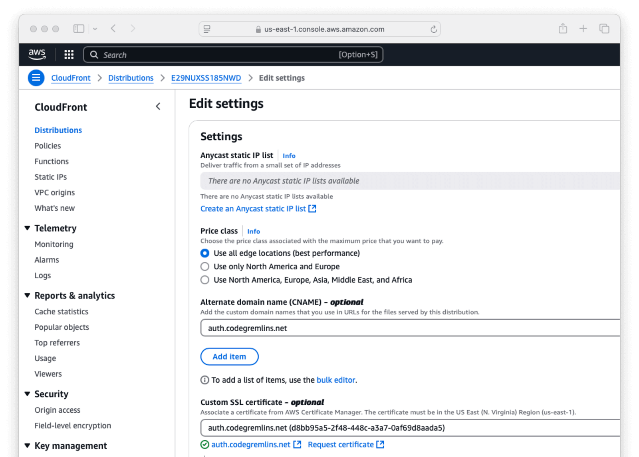Open a new Safari tab

tap(583, 29)
